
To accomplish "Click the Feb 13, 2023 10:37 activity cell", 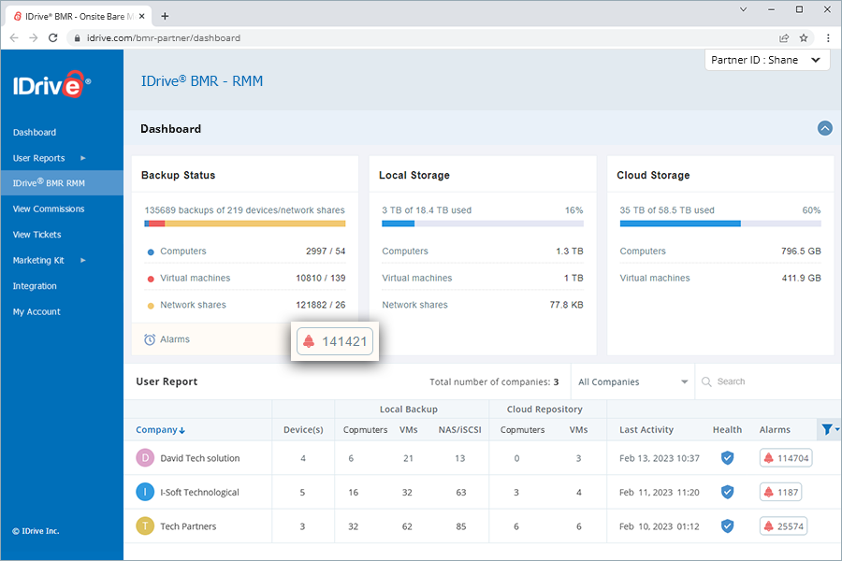I will pos(660,458).
